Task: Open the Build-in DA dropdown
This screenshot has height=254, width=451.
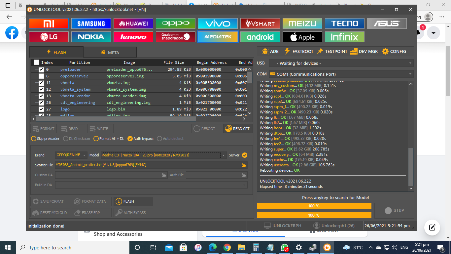Action: (151, 185)
